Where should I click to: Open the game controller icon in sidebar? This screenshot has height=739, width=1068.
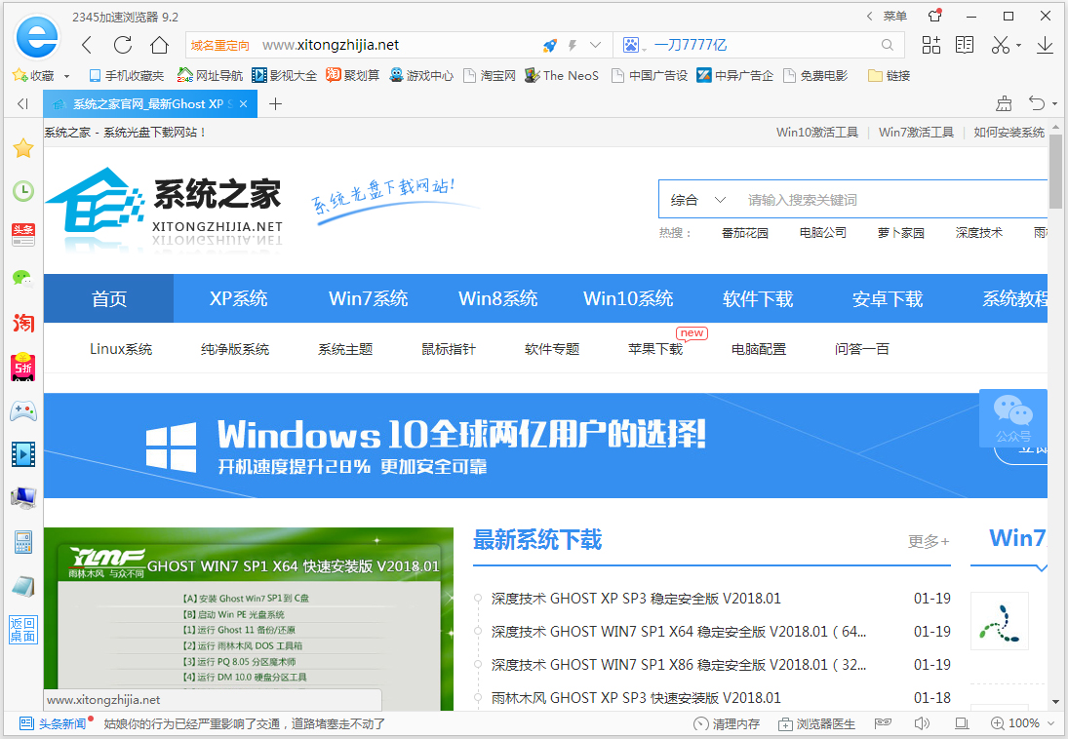click(23, 410)
